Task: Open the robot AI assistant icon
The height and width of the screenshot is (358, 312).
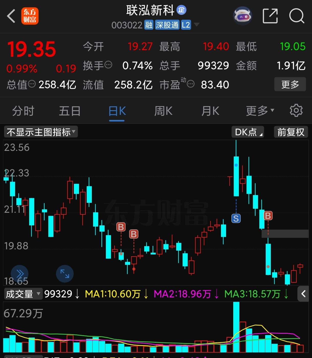Action: [242, 16]
